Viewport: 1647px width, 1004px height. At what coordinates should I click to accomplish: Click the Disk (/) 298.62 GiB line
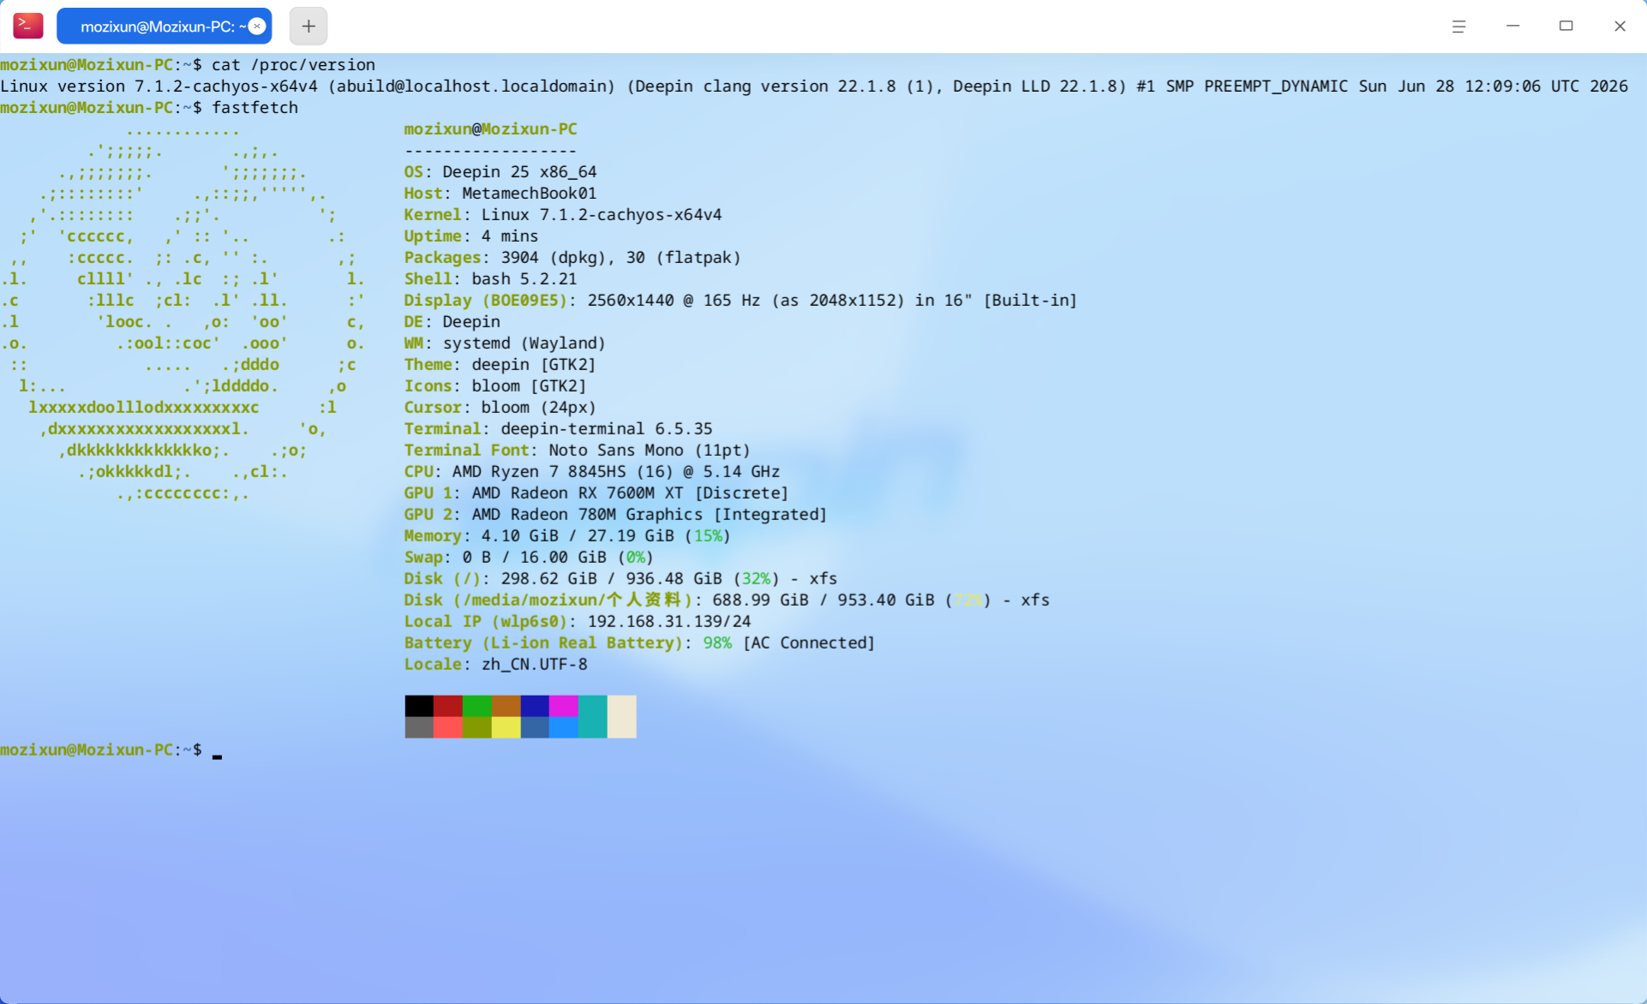point(620,578)
